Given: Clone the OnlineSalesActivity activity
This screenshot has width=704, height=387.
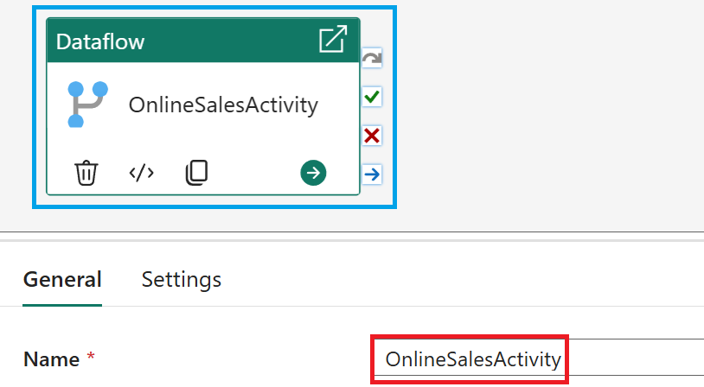Looking at the screenshot, I should pyautogui.click(x=197, y=173).
